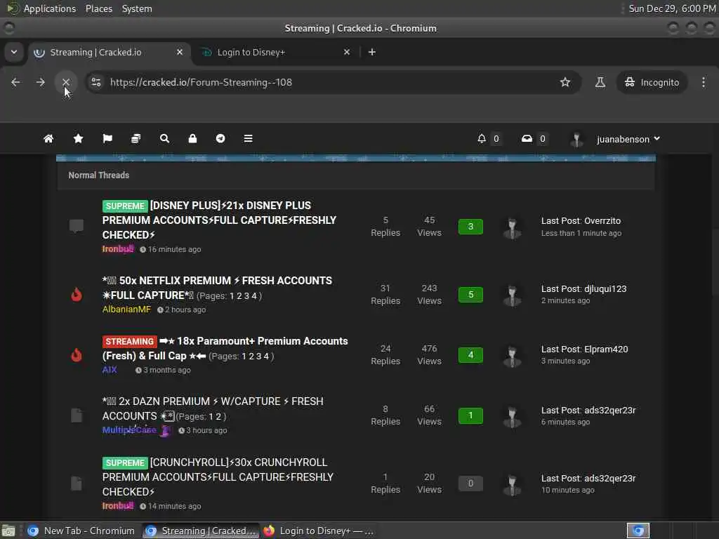
Task: Open AlbanianMF author profile
Action: [x=126, y=310]
